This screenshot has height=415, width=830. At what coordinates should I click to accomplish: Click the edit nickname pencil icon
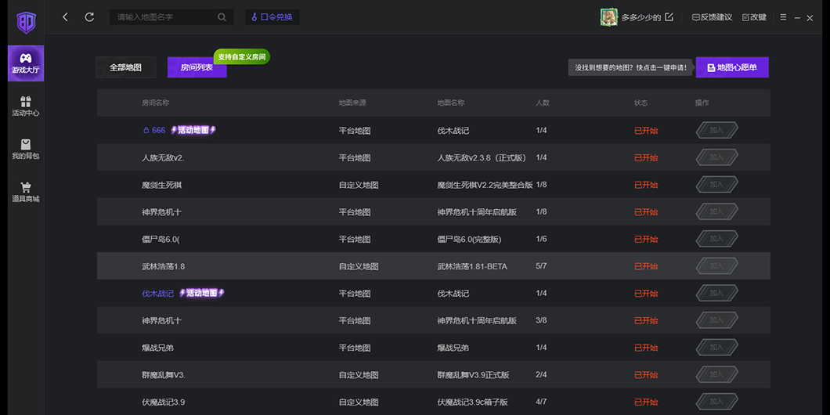pyautogui.click(x=669, y=17)
